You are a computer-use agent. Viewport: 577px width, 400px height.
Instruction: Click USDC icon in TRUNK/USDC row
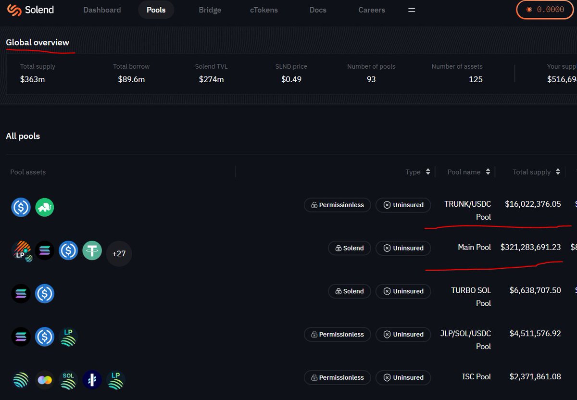(x=21, y=207)
